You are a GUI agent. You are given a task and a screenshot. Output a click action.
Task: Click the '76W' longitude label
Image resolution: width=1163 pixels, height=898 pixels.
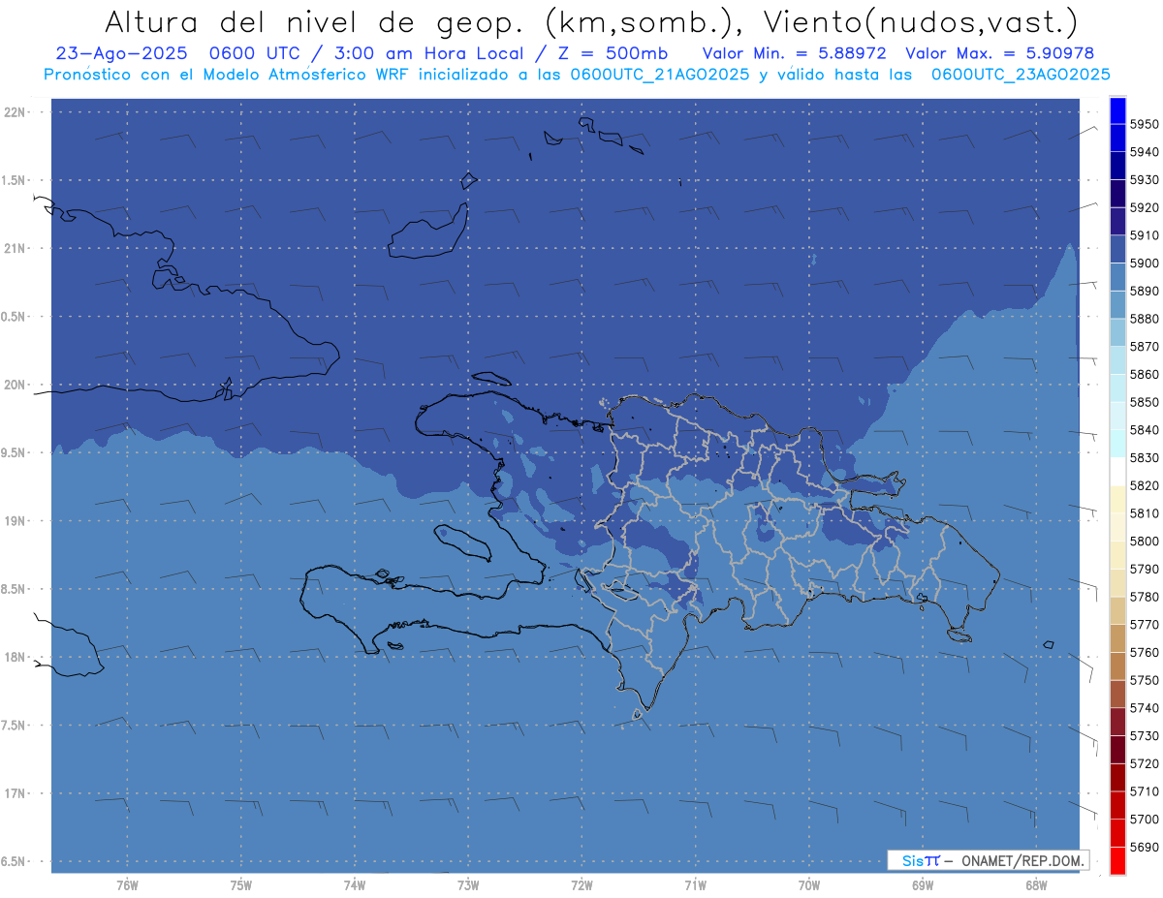click(x=127, y=885)
